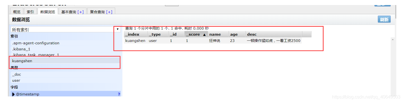Sort by the _index column header
Image resolution: width=403 pixels, height=102 pixels.
(135, 34)
